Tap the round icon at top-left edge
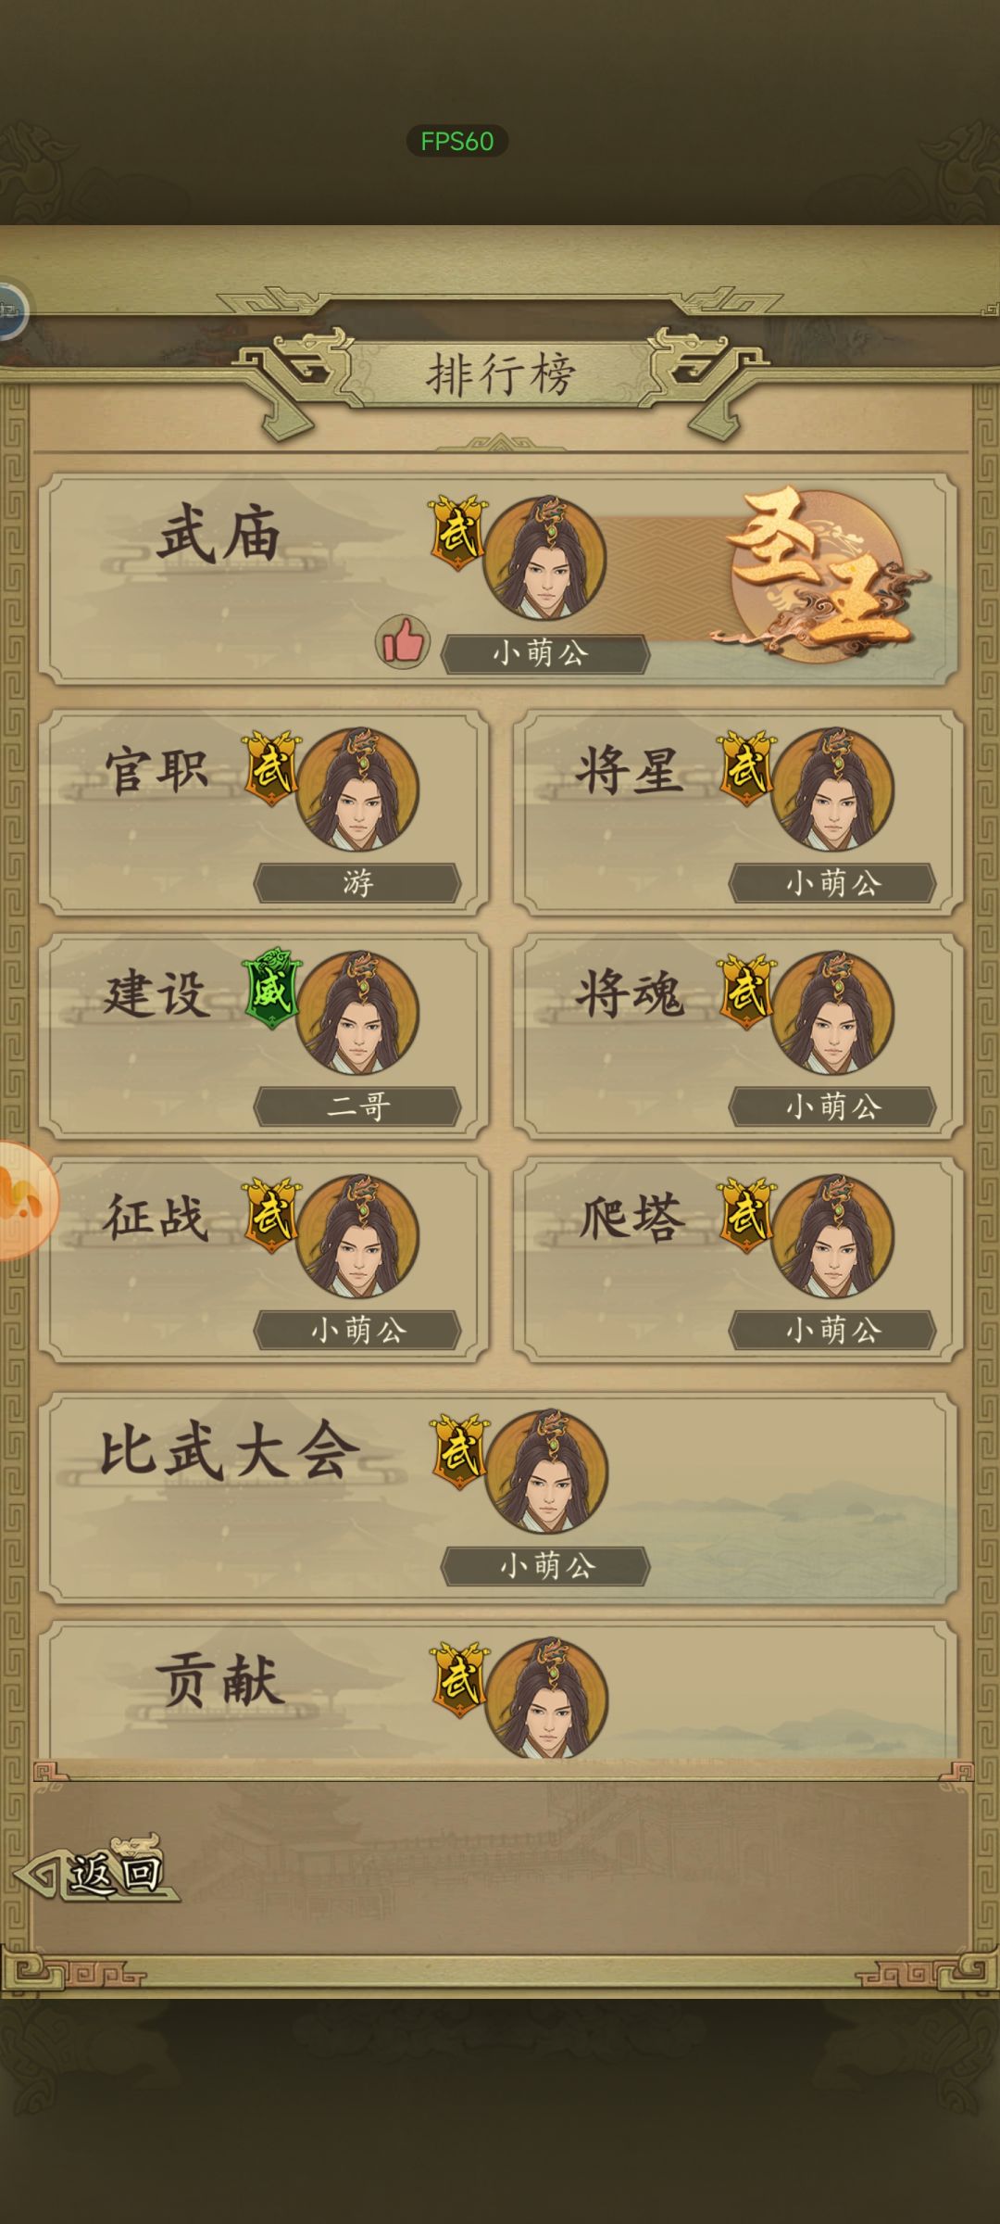 [11, 311]
